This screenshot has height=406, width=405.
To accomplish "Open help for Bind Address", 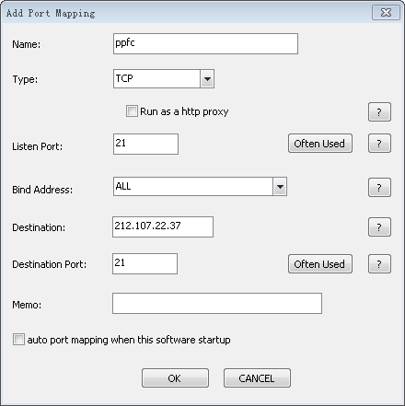I will (379, 188).
